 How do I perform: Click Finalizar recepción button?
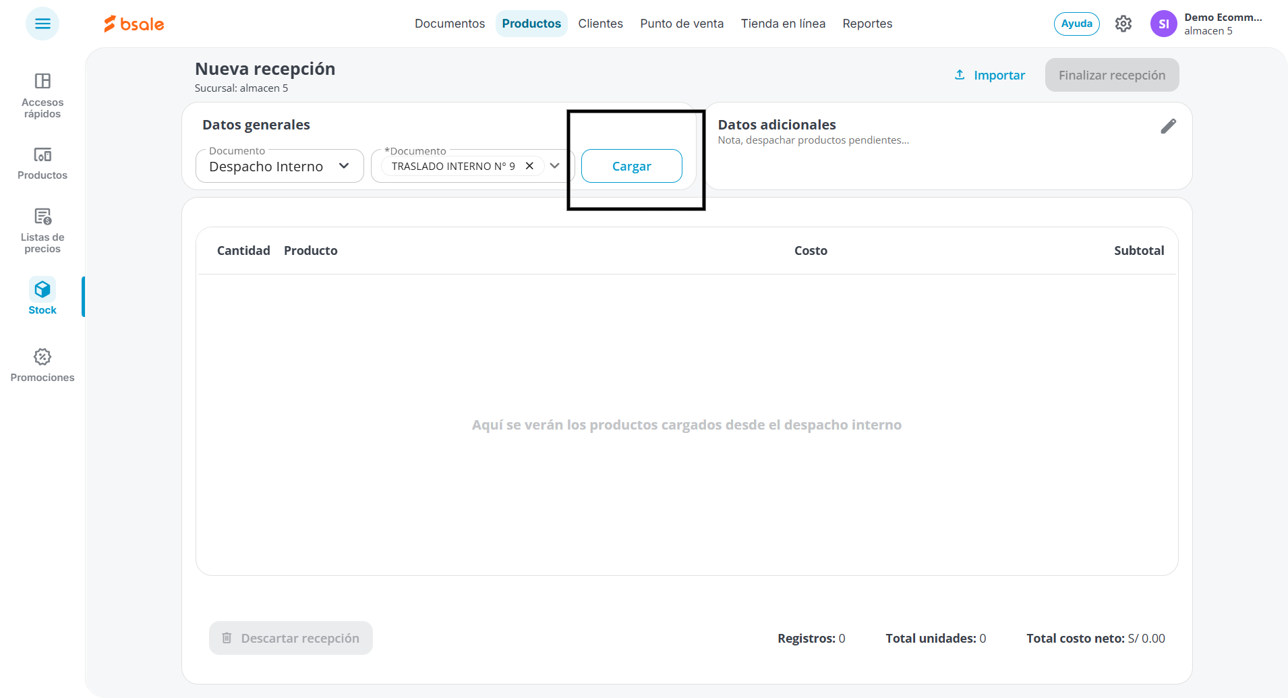[1112, 75]
